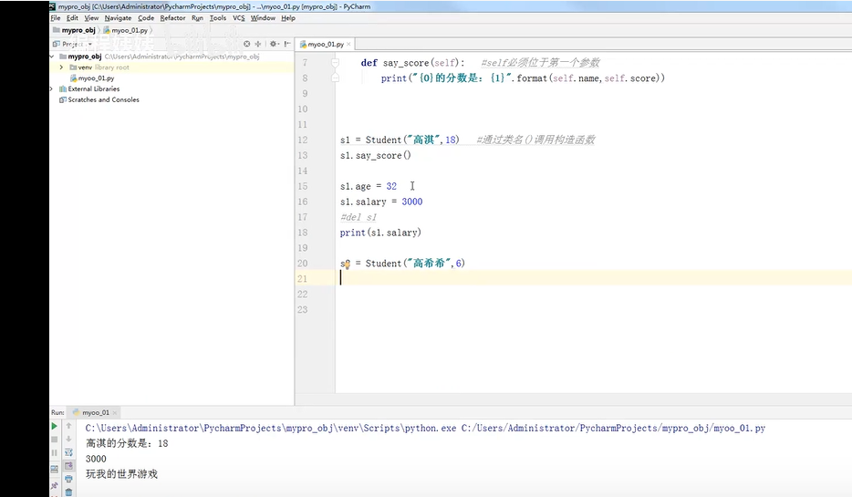
Task: Rerun myoo_01 with the green play icon
Action: pos(55,427)
